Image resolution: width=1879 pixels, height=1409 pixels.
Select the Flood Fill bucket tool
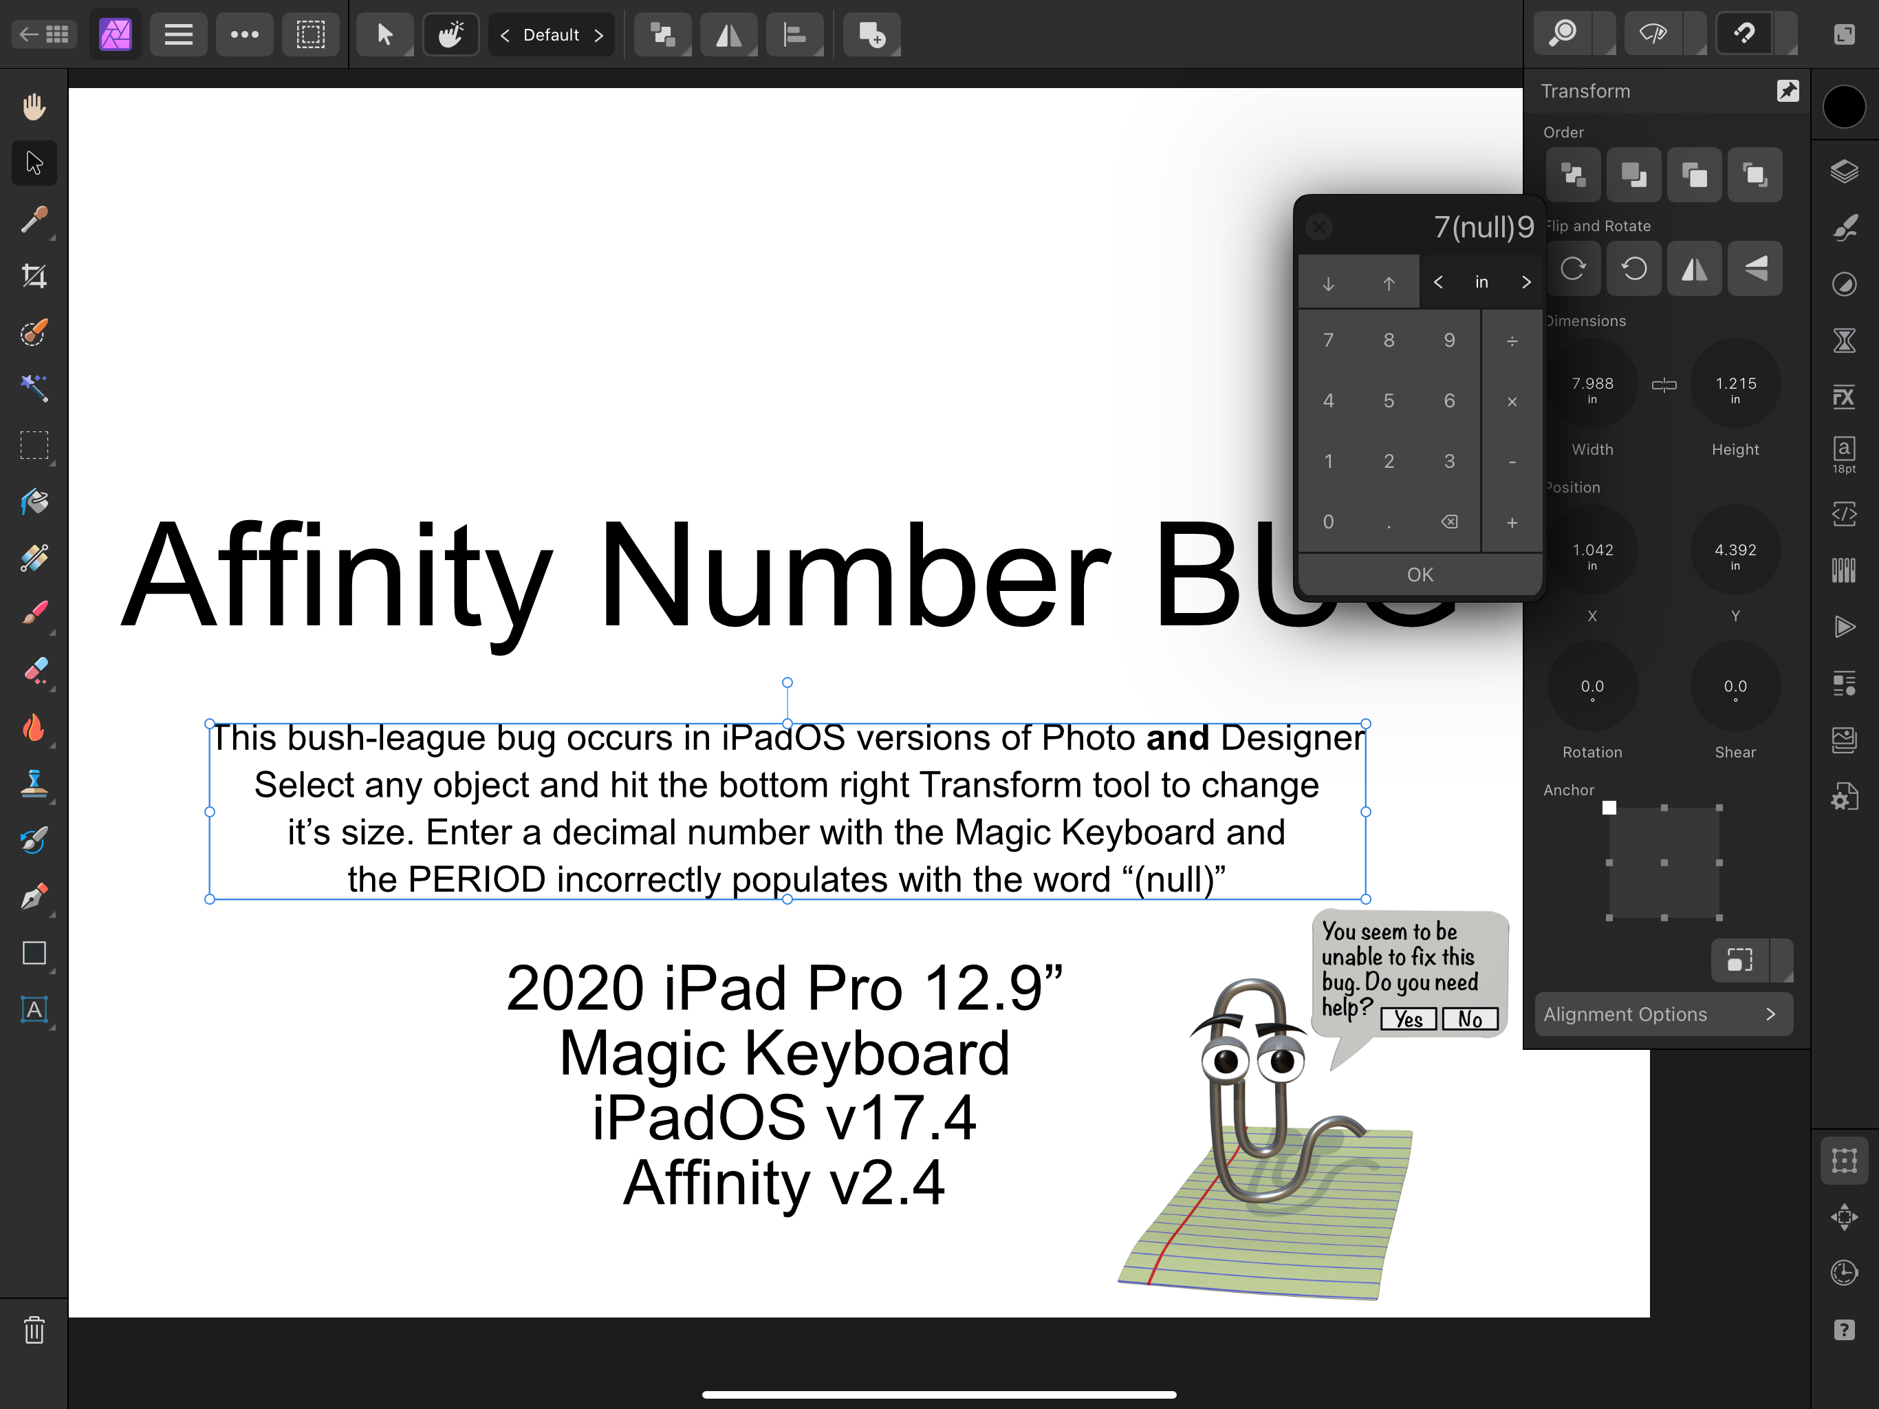pyautogui.click(x=34, y=502)
